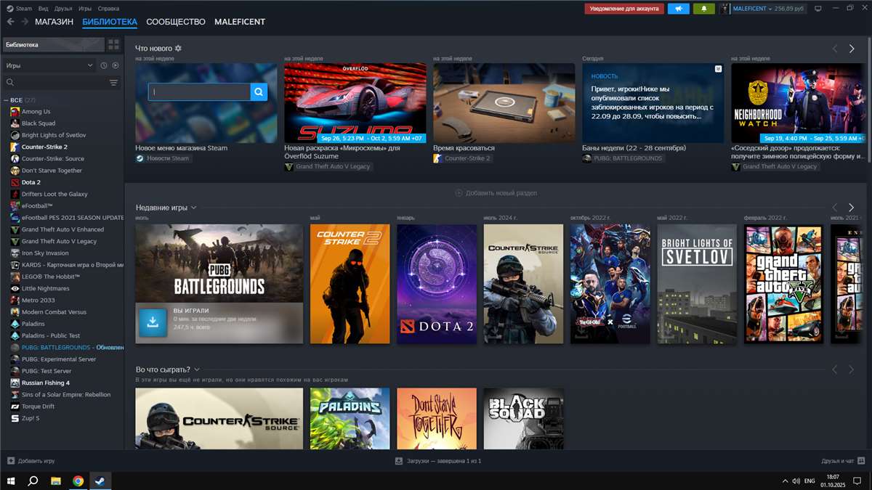
Task: Open the announcements megaphone button
Action: 679,9
